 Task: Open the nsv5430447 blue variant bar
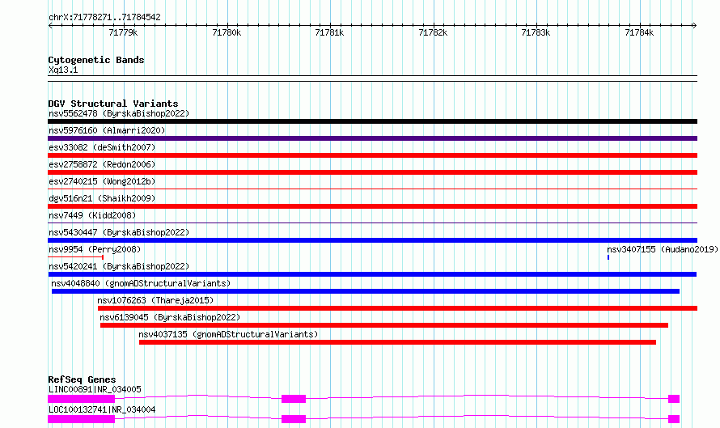pyautogui.click(x=372, y=240)
